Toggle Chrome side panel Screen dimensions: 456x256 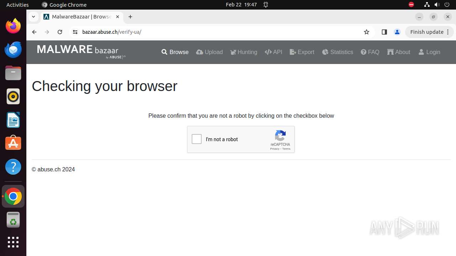[384, 32]
